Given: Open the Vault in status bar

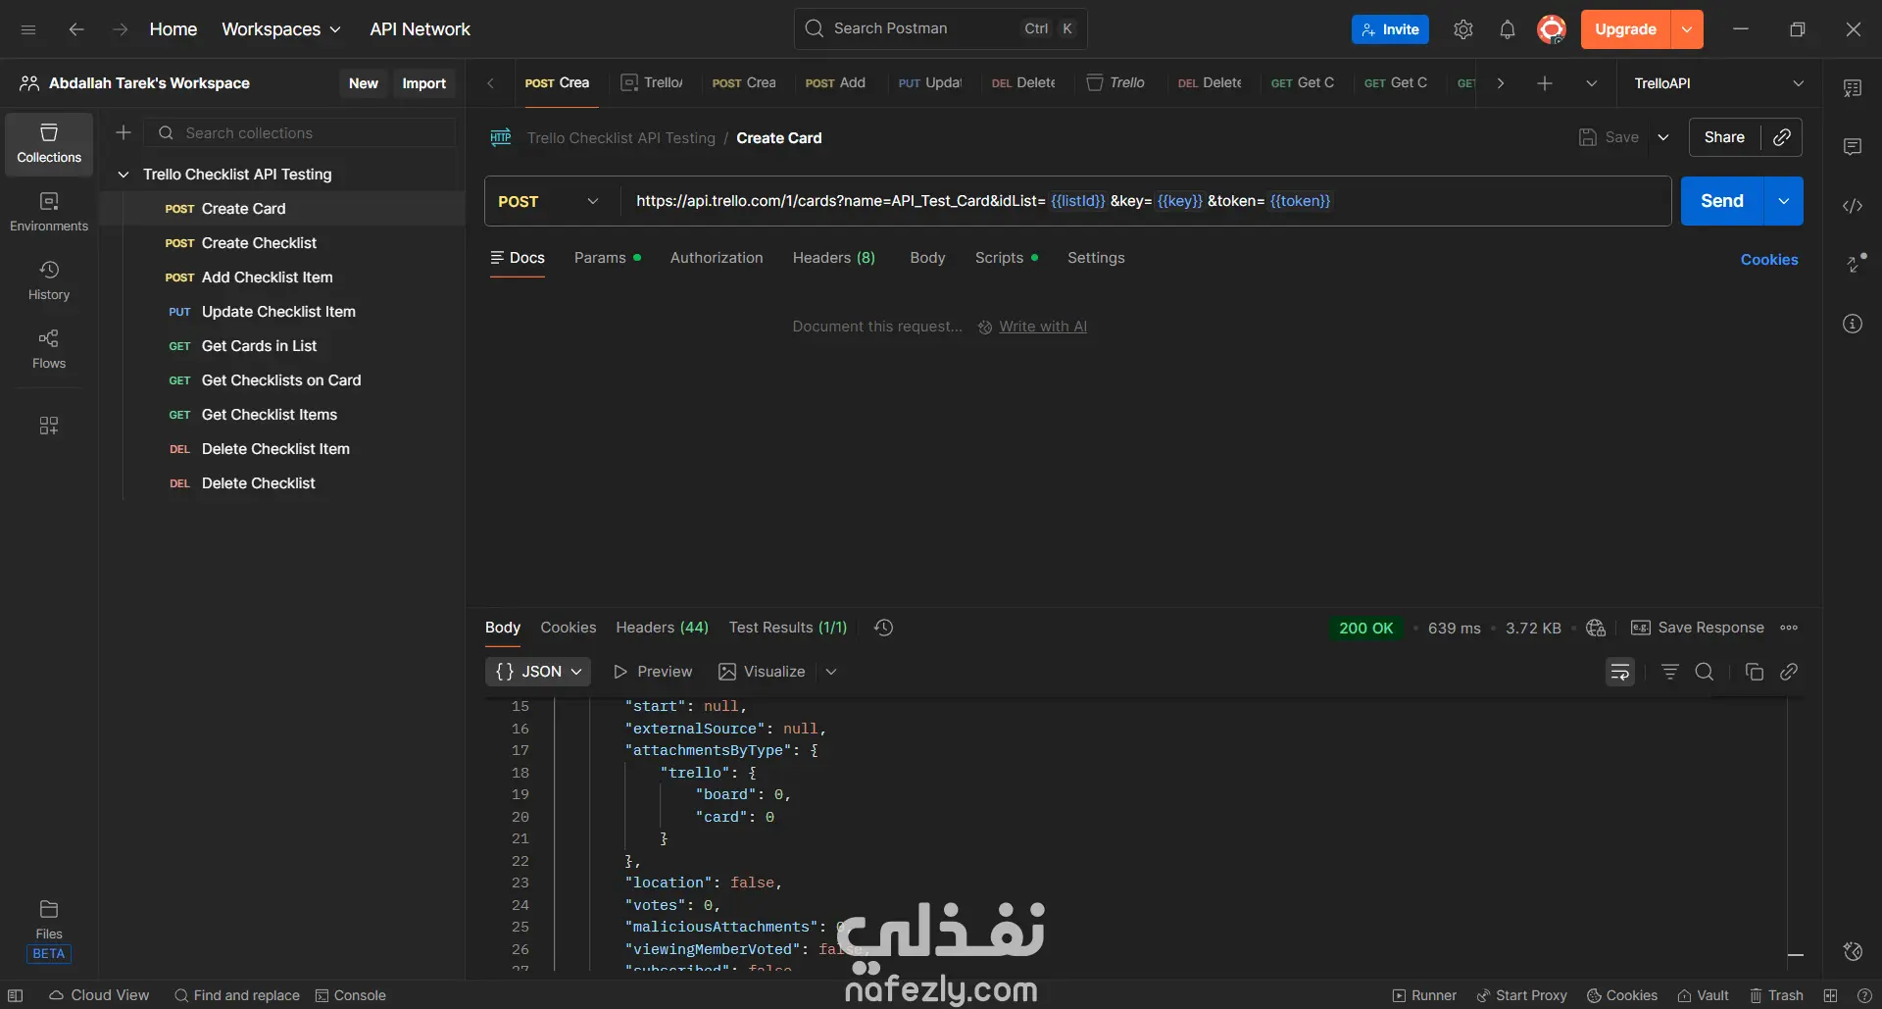Looking at the screenshot, I should (1703, 995).
